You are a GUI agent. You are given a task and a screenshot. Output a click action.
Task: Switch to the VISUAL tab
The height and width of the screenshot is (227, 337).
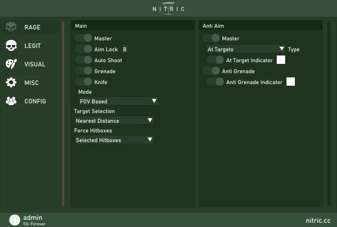35,64
